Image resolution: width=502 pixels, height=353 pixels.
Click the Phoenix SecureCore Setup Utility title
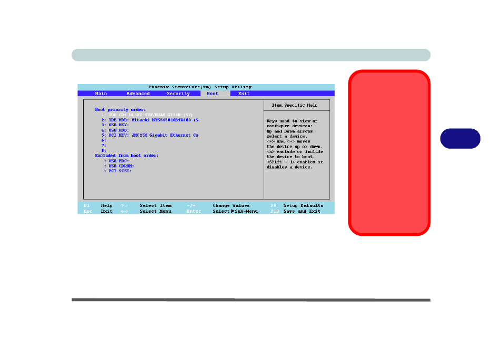click(200, 87)
